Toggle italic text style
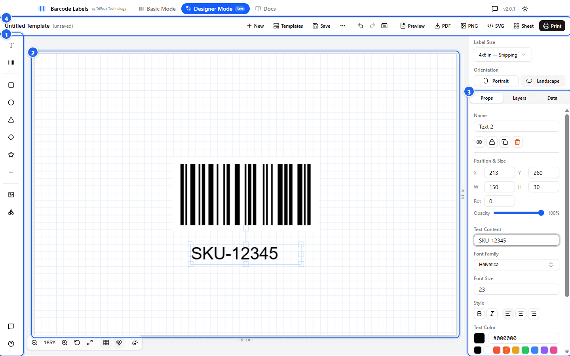The height and width of the screenshot is (356, 570). coord(492,314)
